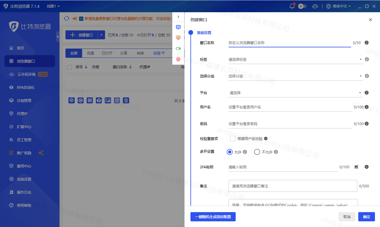This screenshot has height=227, width=380.
Task: Go to 首页 in sidebar
Action: 30,48
